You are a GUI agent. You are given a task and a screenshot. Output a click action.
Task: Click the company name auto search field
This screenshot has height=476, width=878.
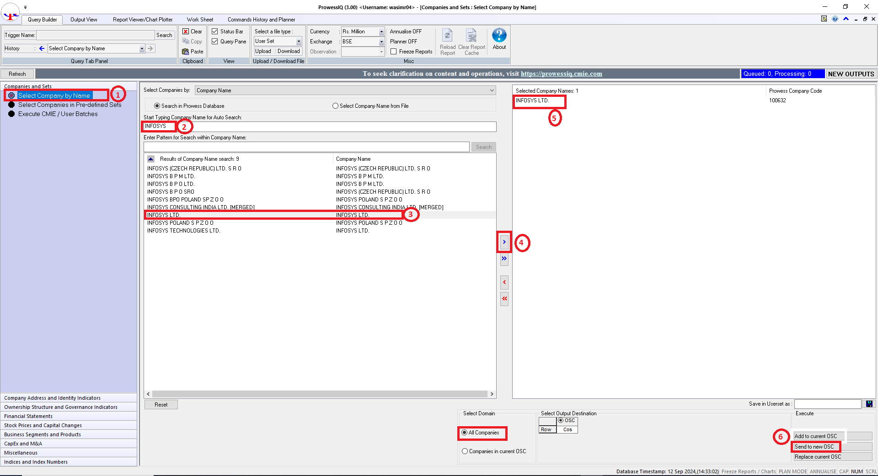click(320, 127)
